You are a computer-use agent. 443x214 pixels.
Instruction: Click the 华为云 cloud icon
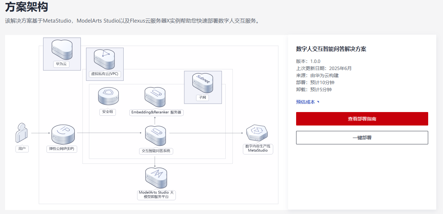62,49
